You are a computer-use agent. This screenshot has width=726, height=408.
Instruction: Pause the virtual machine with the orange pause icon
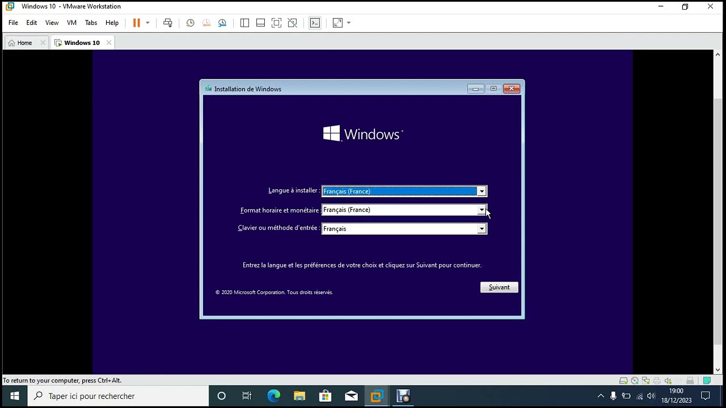(x=136, y=23)
